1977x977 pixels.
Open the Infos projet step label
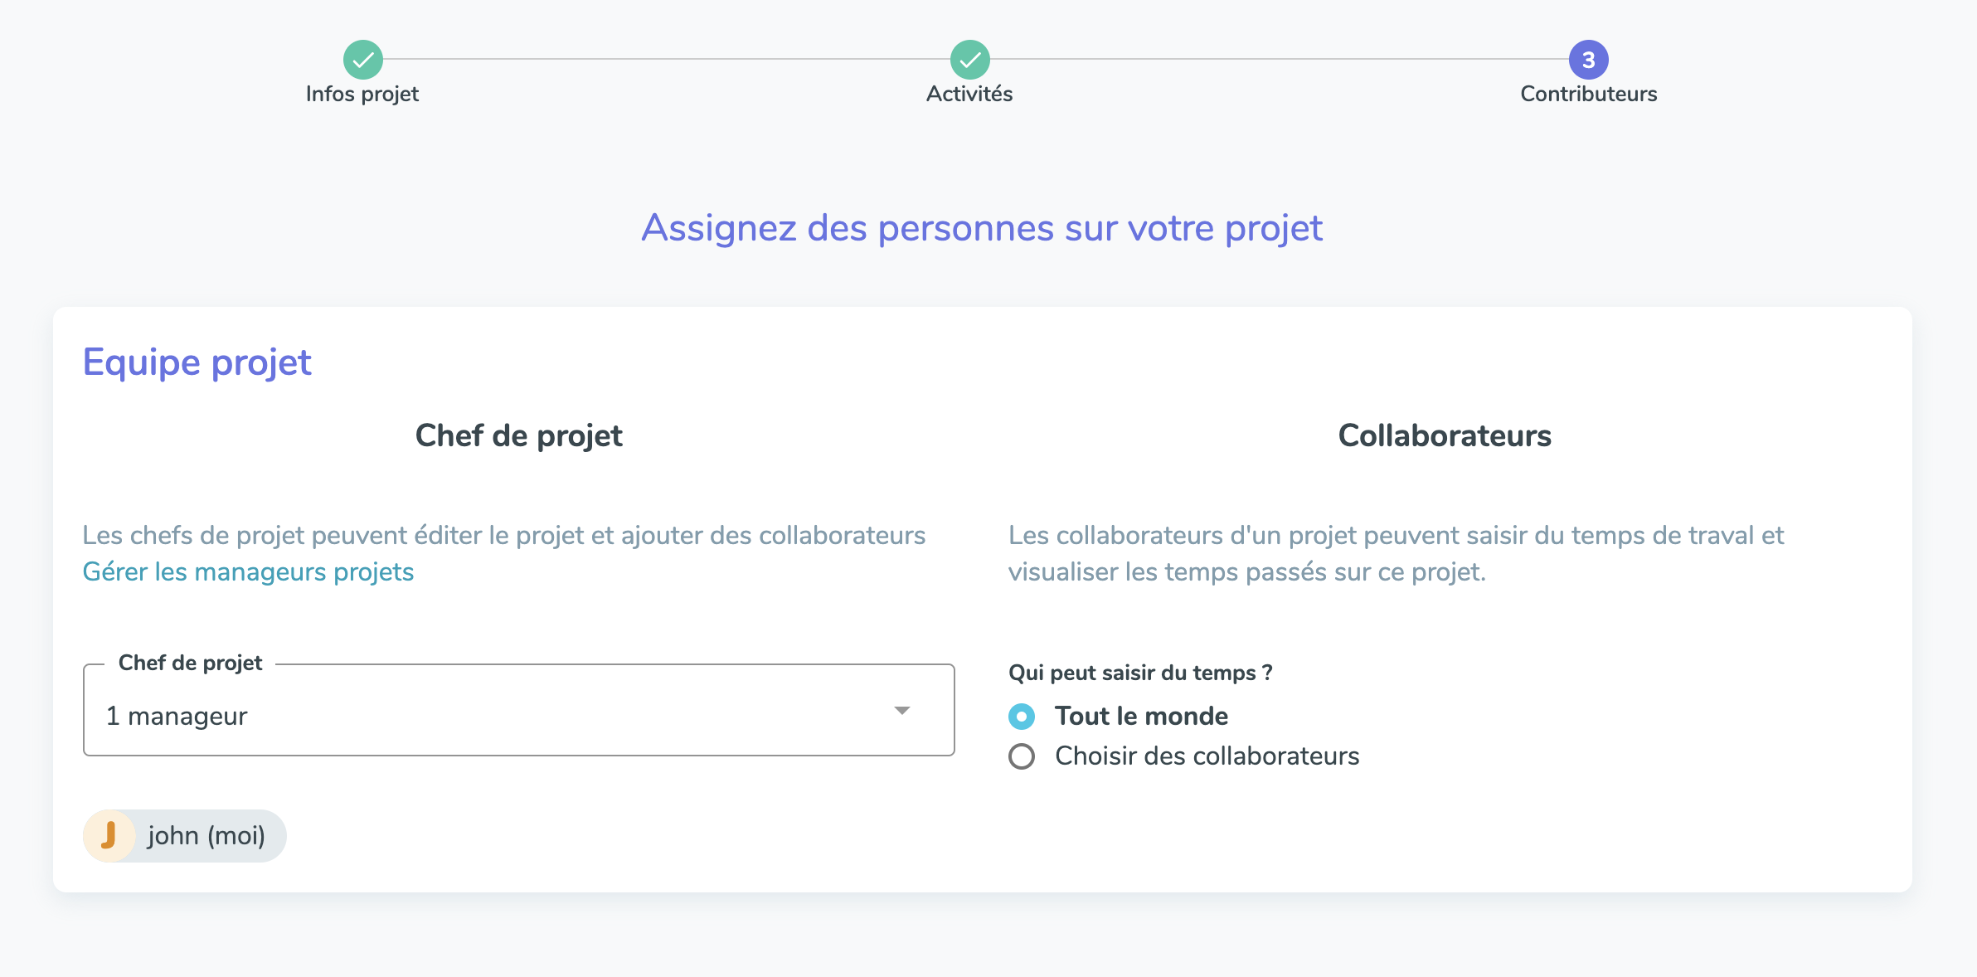pos(362,94)
